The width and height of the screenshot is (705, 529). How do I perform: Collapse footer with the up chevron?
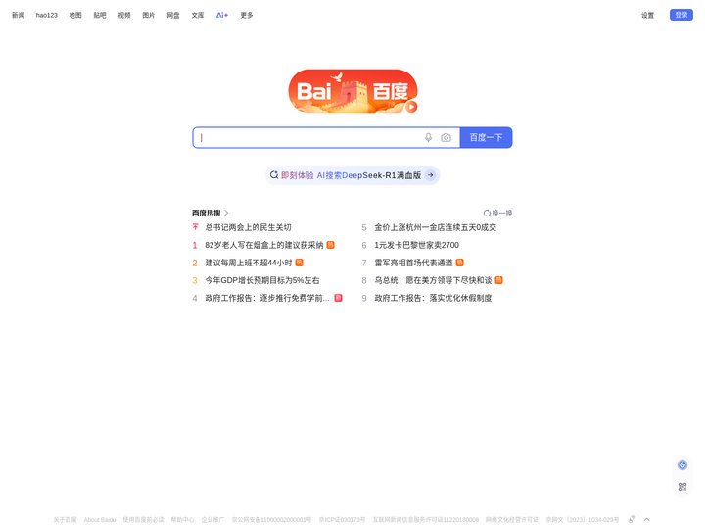[646, 519]
